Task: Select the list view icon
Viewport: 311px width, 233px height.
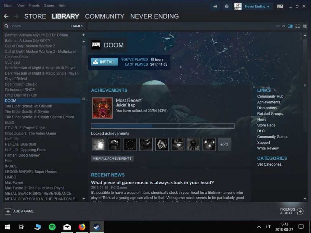Action: tap(298, 26)
